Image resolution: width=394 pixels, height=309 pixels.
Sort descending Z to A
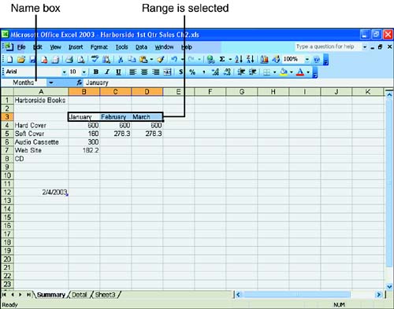(250, 60)
